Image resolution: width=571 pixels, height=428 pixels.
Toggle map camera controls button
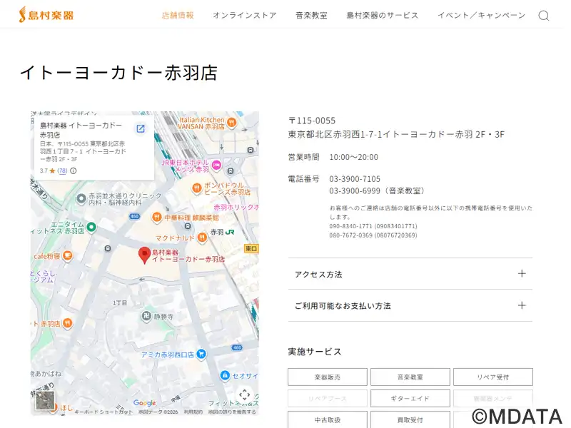(244, 394)
